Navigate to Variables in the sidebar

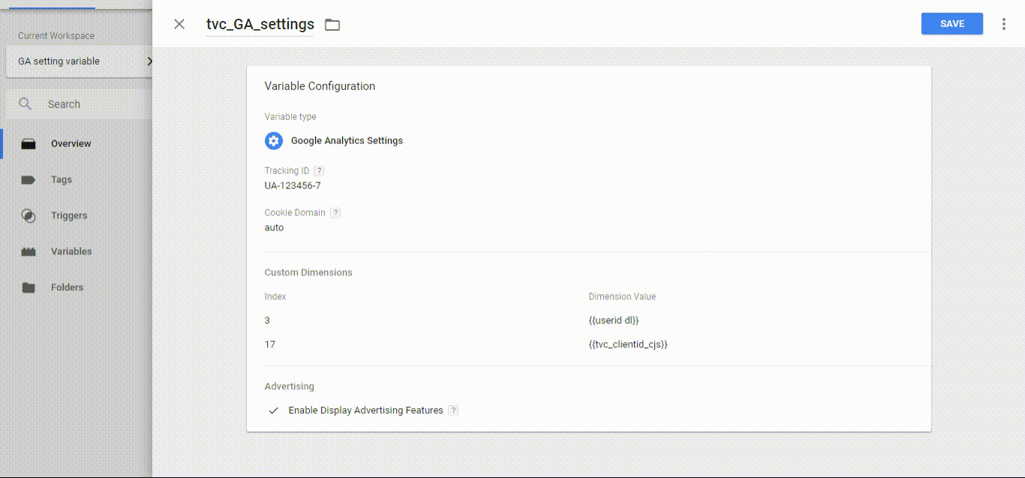tap(71, 251)
